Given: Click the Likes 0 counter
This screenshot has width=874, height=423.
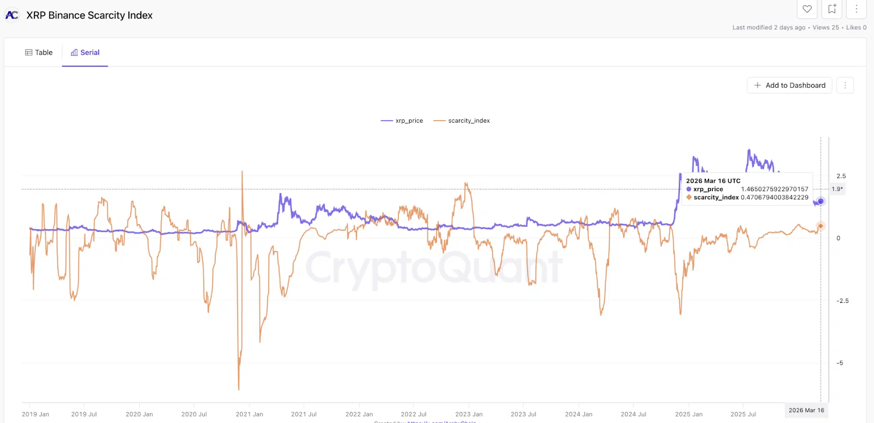Looking at the screenshot, I should (x=856, y=27).
